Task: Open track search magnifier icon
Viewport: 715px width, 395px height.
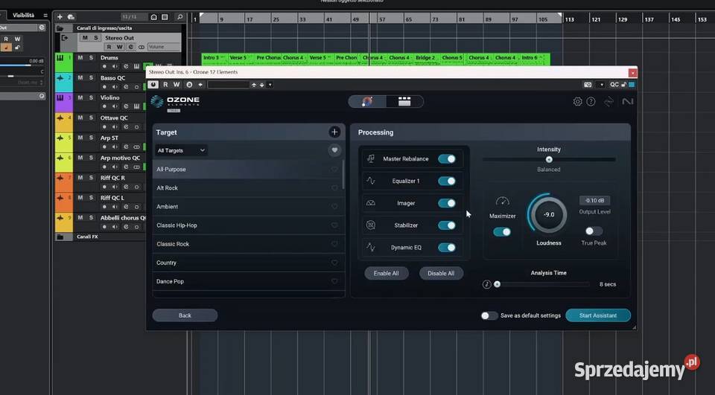Action: 179,17
